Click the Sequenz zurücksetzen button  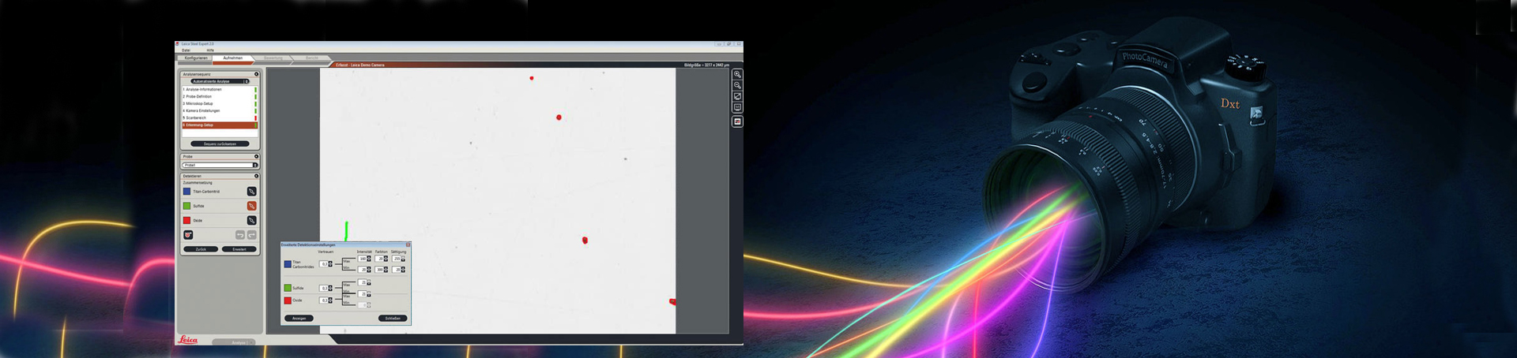pyautogui.click(x=220, y=144)
